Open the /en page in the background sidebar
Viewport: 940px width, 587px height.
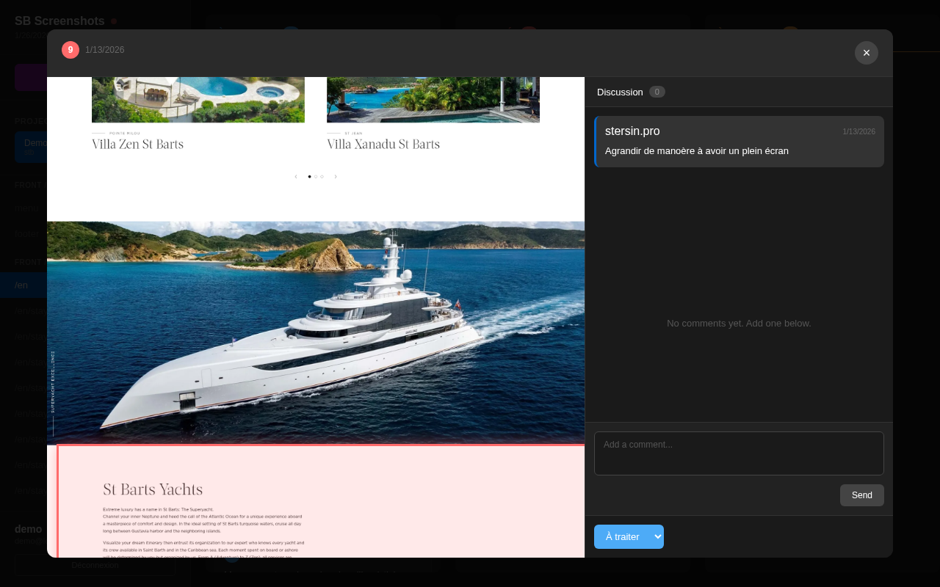(23, 285)
